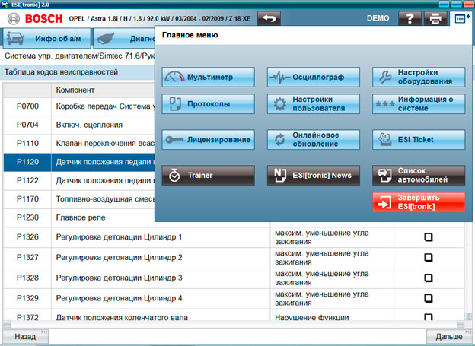
Task: Open the Мультиметр tool
Action: [x=208, y=78]
